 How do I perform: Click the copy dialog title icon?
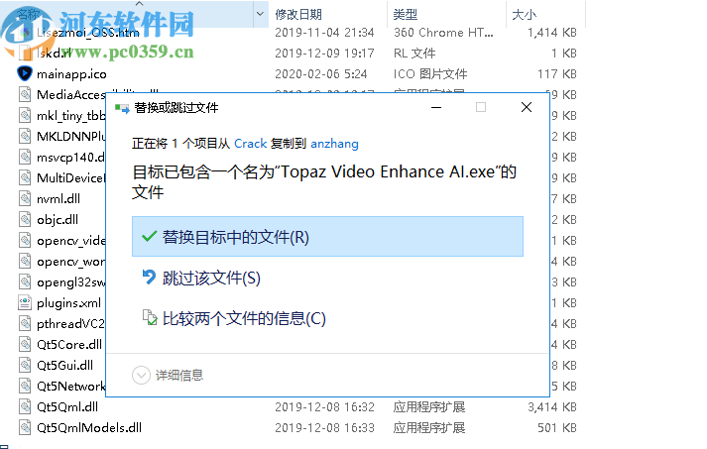pyautogui.click(x=122, y=108)
